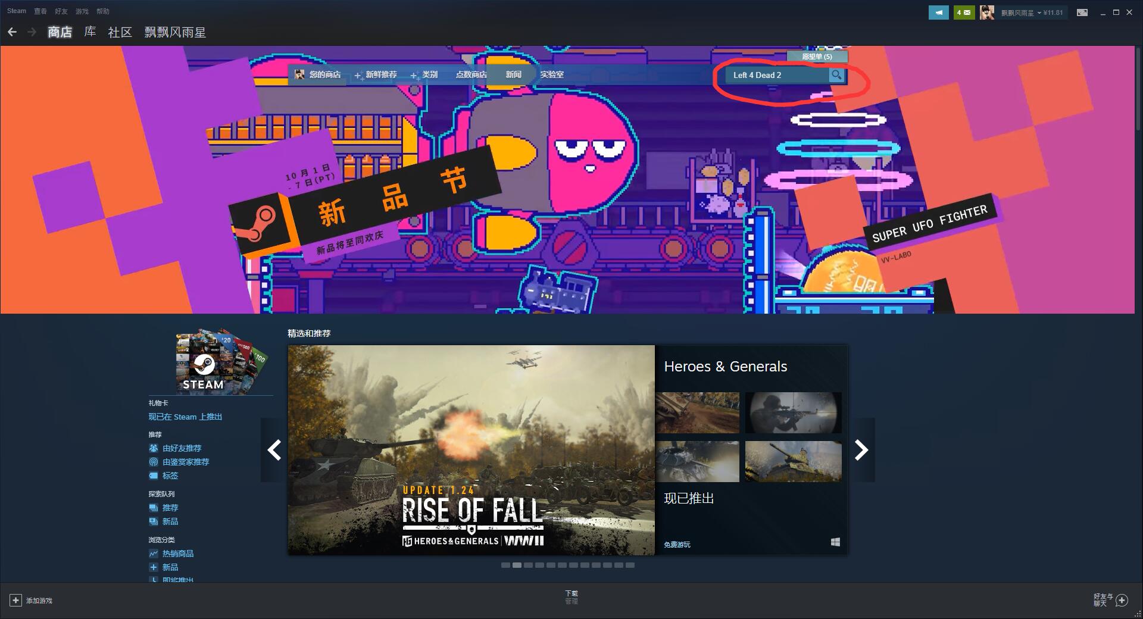Select the sniper scope screenshot thumbnail

794,412
